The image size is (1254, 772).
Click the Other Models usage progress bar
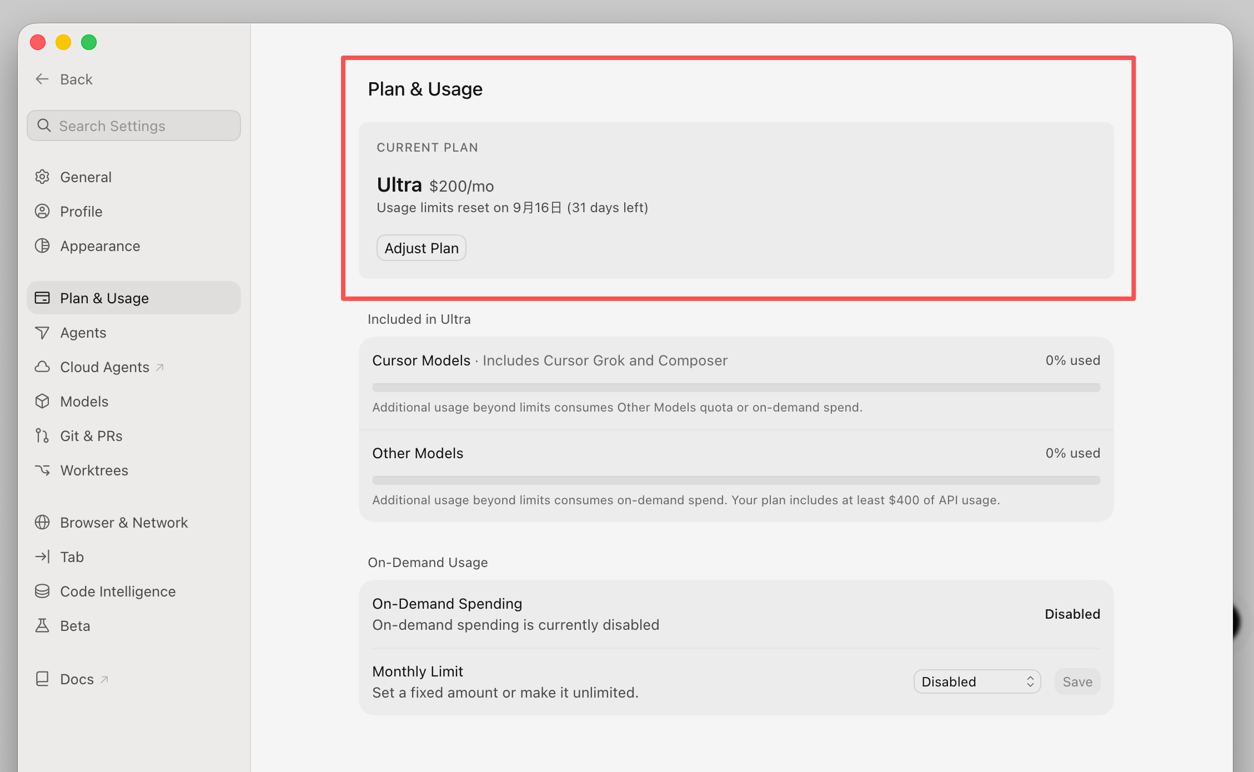pos(736,480)
